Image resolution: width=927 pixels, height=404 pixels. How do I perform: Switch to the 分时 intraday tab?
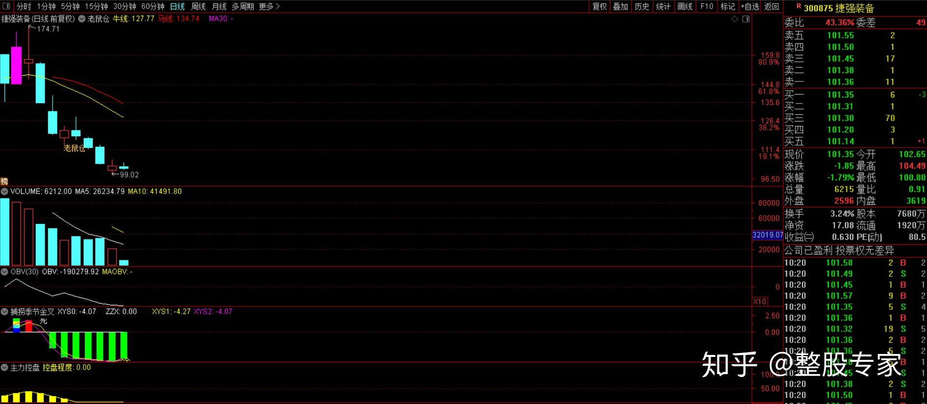[24, 6]
